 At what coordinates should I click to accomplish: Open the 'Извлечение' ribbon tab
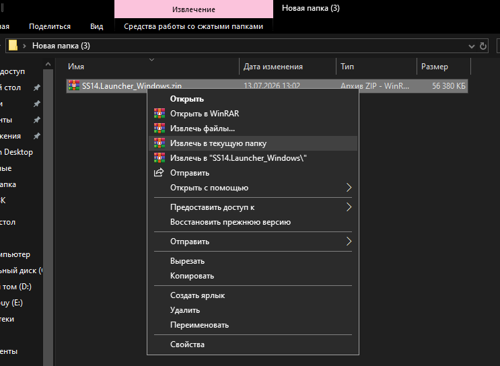pos(194,9)
